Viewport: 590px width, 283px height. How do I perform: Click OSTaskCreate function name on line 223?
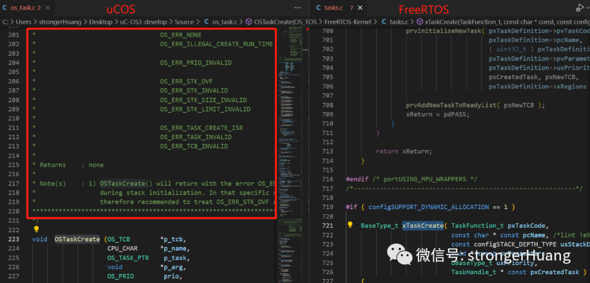point(77,239)
